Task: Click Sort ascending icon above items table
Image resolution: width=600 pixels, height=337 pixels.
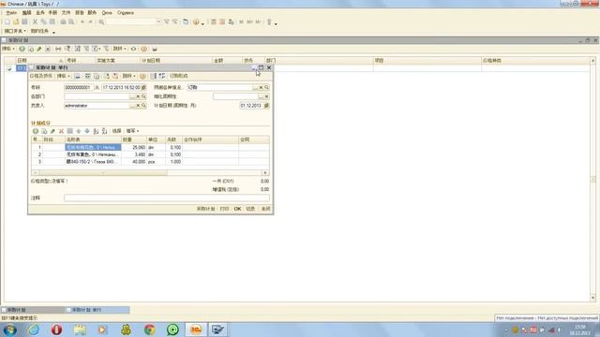Action: click(x=96, y=131)
